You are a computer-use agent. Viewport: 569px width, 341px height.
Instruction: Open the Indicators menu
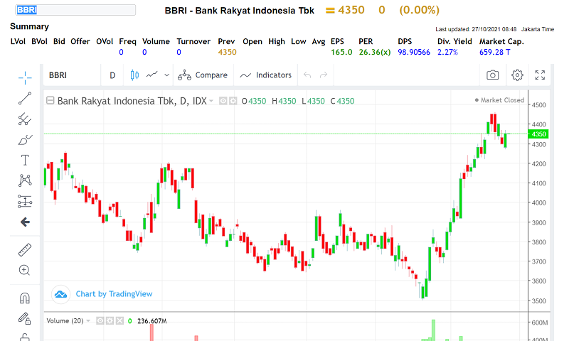(266, 75)
